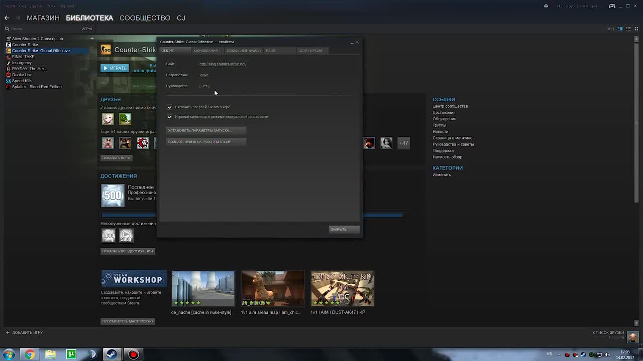Screen dimensions: 643x361
Task: Click the CS:GO game logo icon in header
Action: pos(105,50)
